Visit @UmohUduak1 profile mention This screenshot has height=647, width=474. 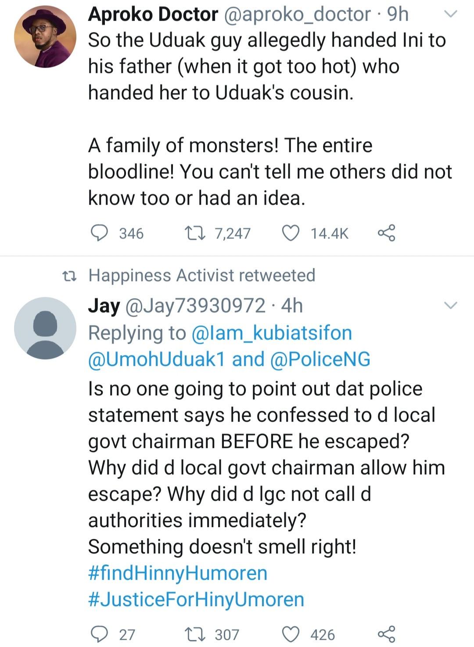pos(156,359)
